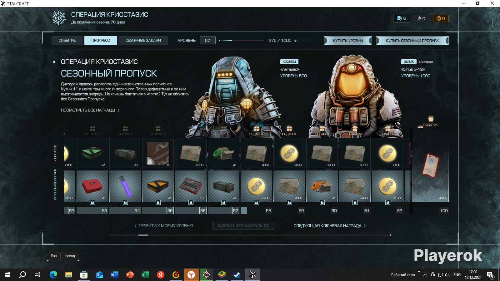This screenshot has height=281, width=500.
Task: Click the horizontal rewards scrollbar thumb
Action: (x=143, y=235)
